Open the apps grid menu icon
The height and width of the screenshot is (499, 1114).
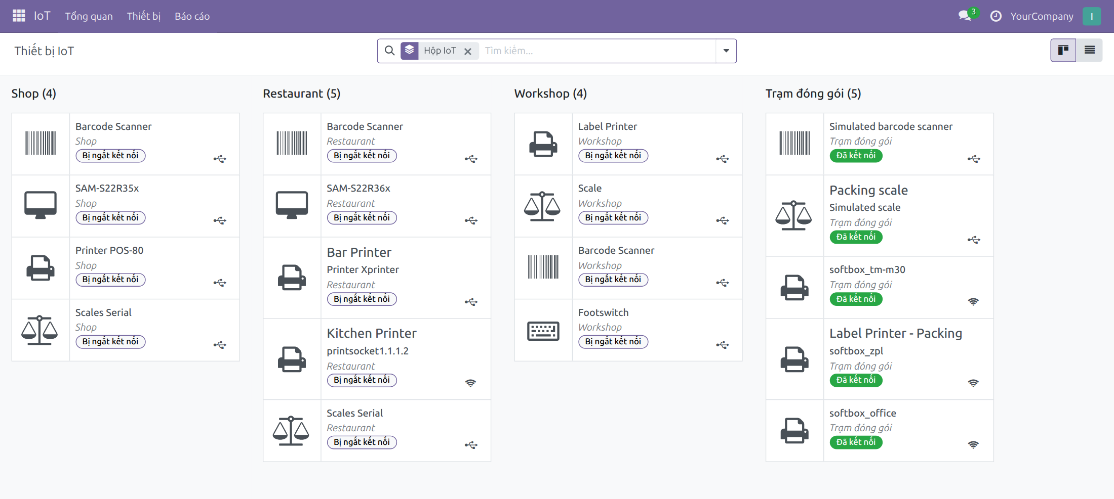(x=19, y=16)
